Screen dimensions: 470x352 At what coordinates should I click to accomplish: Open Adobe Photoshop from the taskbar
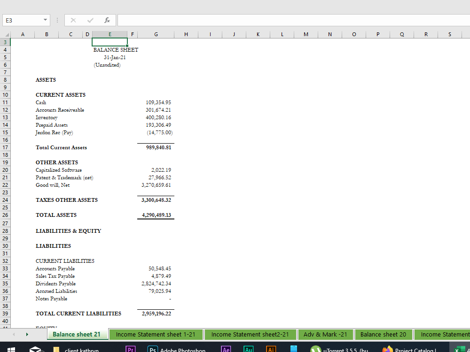coord(152,349)
